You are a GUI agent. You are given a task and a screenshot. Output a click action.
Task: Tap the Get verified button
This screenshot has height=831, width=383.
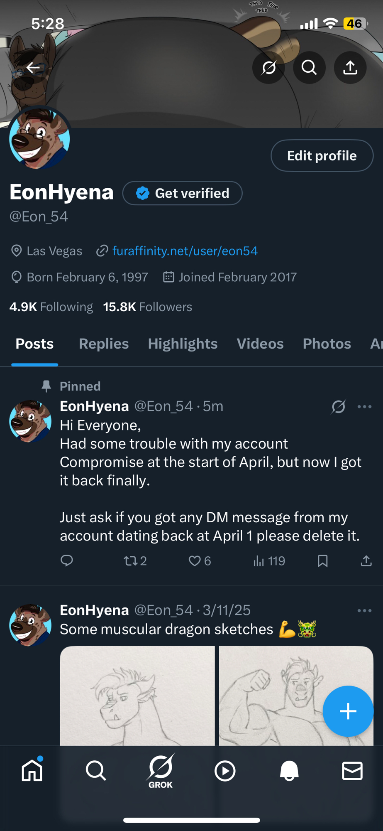pyautogui.click(x=183, y=193)
